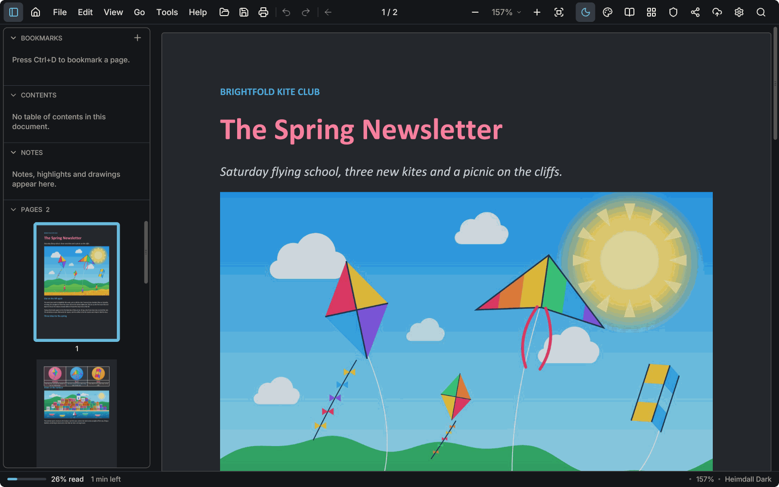The height and width of the screenshot is (487, 779).
Task: Open settings gear icon
Action: (x=739, y=12)
